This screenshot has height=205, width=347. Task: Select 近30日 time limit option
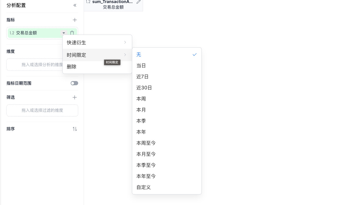tap(144, 88)
